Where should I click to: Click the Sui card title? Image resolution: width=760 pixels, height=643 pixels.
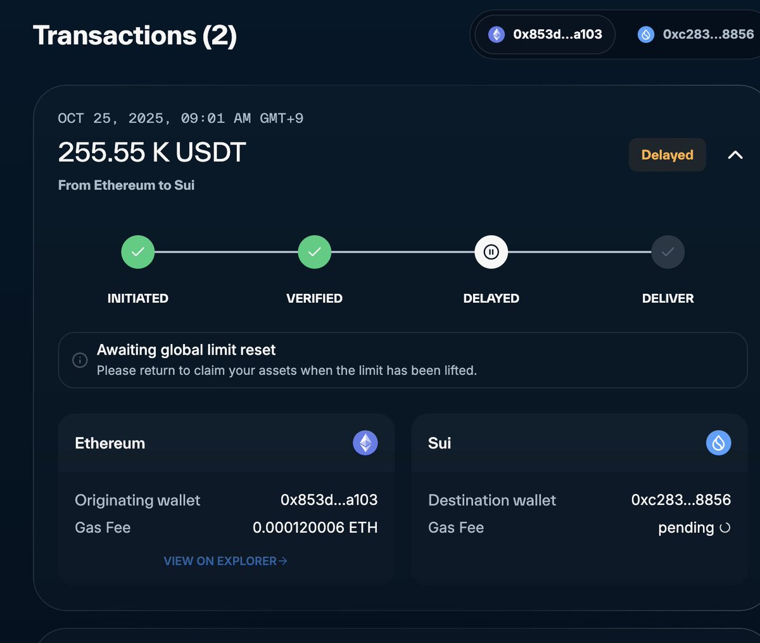pos(440,443)
